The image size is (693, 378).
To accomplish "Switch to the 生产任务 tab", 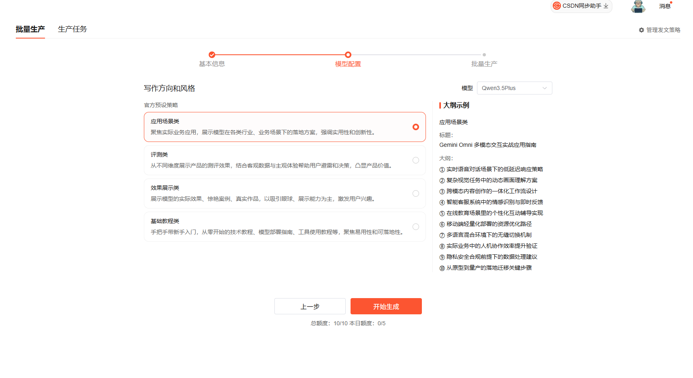I will pyautogui.click(x=73, y=29).
